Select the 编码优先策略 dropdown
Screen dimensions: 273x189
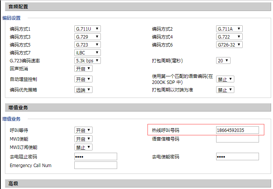[83, 90]
